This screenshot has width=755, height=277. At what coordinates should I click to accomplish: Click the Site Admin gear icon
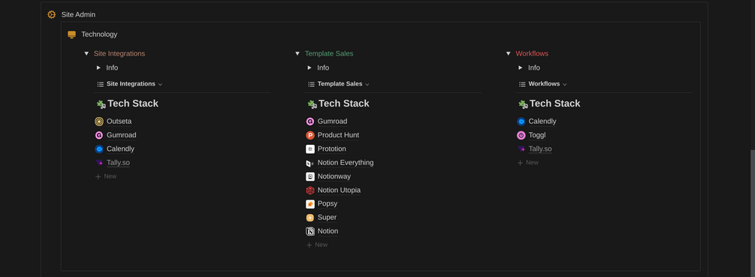coord(52,15)
